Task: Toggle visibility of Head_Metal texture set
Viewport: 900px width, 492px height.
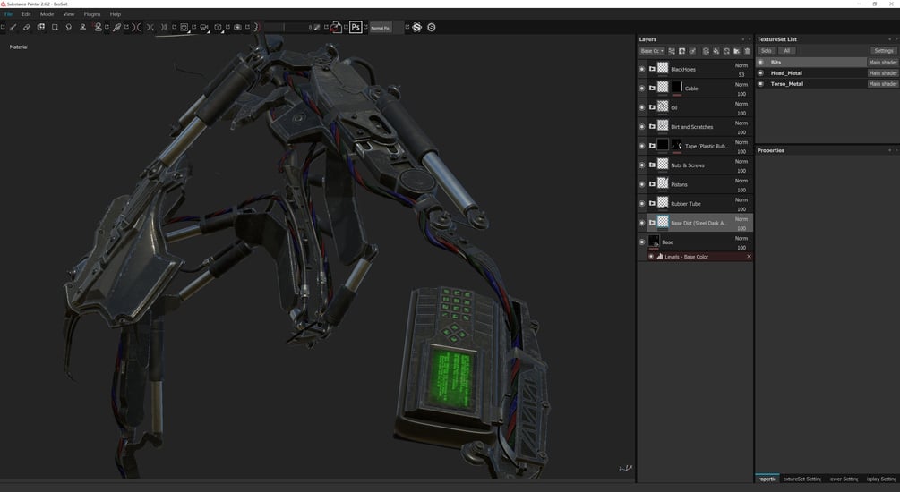Action: 761,73
